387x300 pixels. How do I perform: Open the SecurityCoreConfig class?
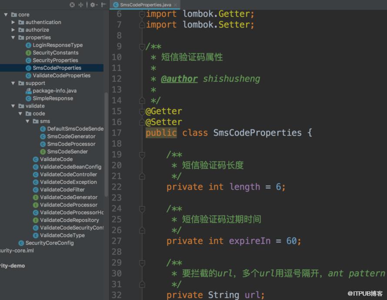click(x=50, y=243)
